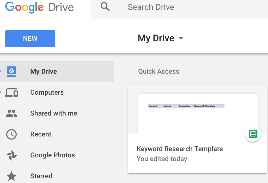Click the green Google Sheets badge on the thumbnail
Screen dimensions: 268x183
coord(253,134)
